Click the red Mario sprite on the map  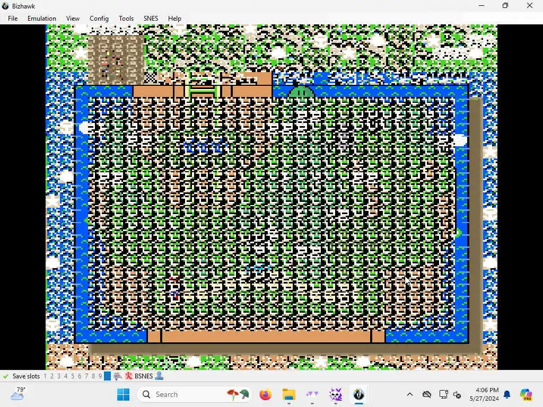coord(174,288)
